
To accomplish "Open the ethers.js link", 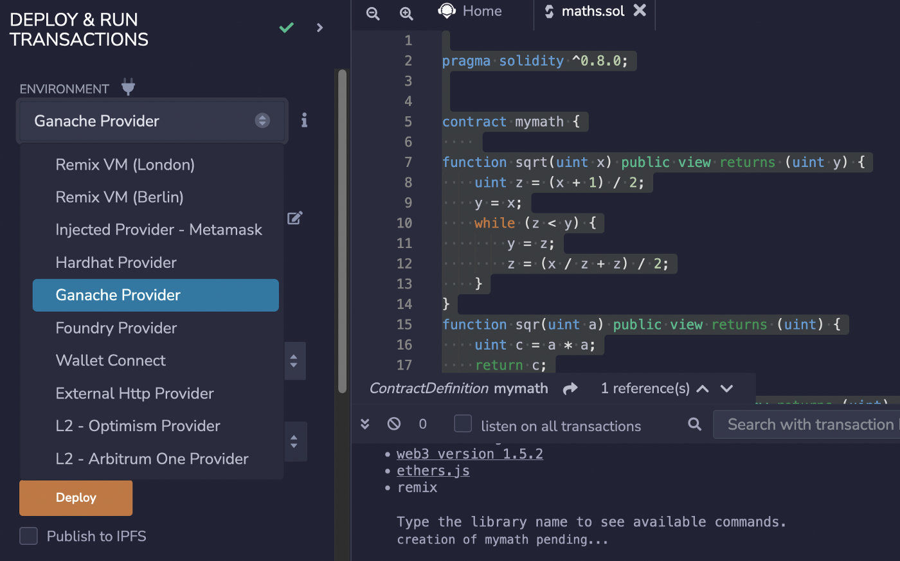I will pos(433,470).
